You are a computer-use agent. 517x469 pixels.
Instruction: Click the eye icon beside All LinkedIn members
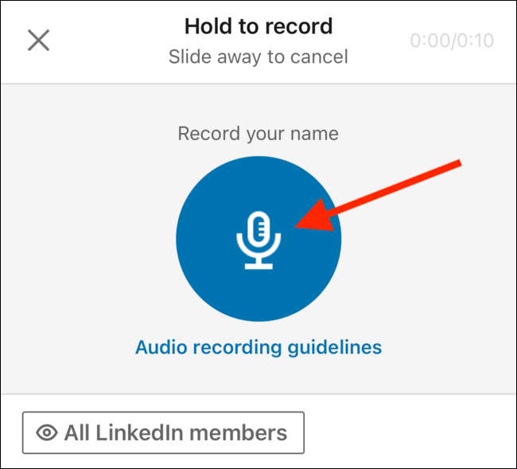48,433
